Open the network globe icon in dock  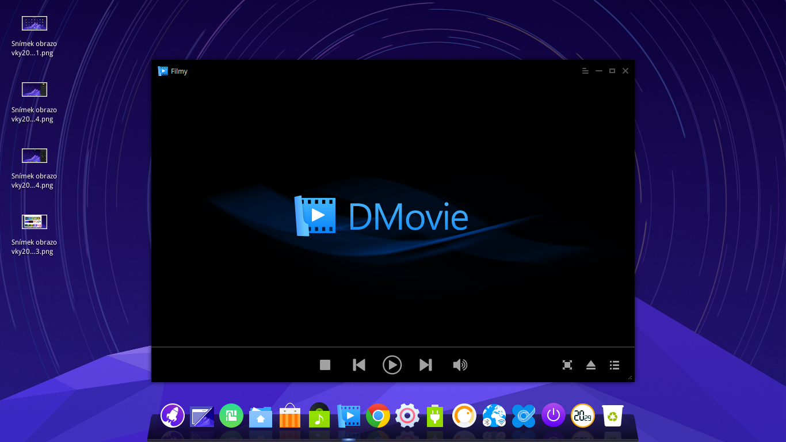pyautogui.click(x=494, y=416)
